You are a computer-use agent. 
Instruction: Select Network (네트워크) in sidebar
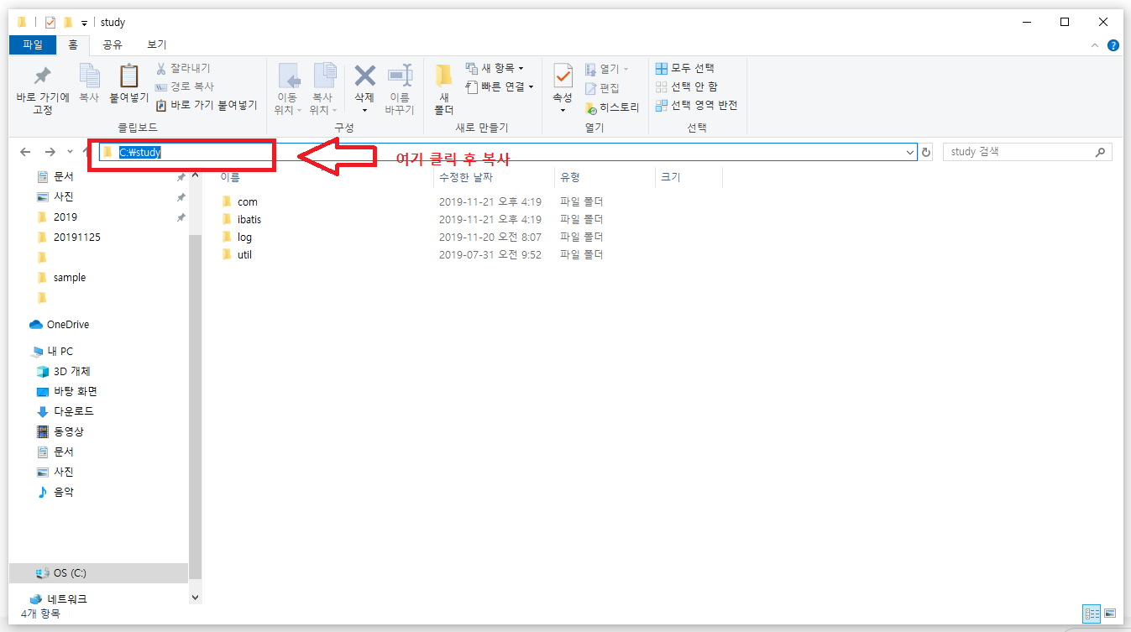click(x=66, y=599)
